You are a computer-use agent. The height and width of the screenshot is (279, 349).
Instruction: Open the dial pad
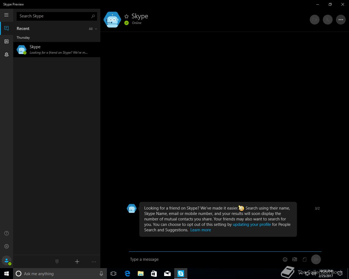tap(57, 262)
